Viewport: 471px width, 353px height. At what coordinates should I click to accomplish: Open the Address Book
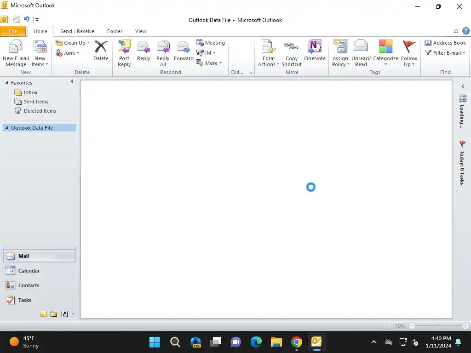click(445, 43)
